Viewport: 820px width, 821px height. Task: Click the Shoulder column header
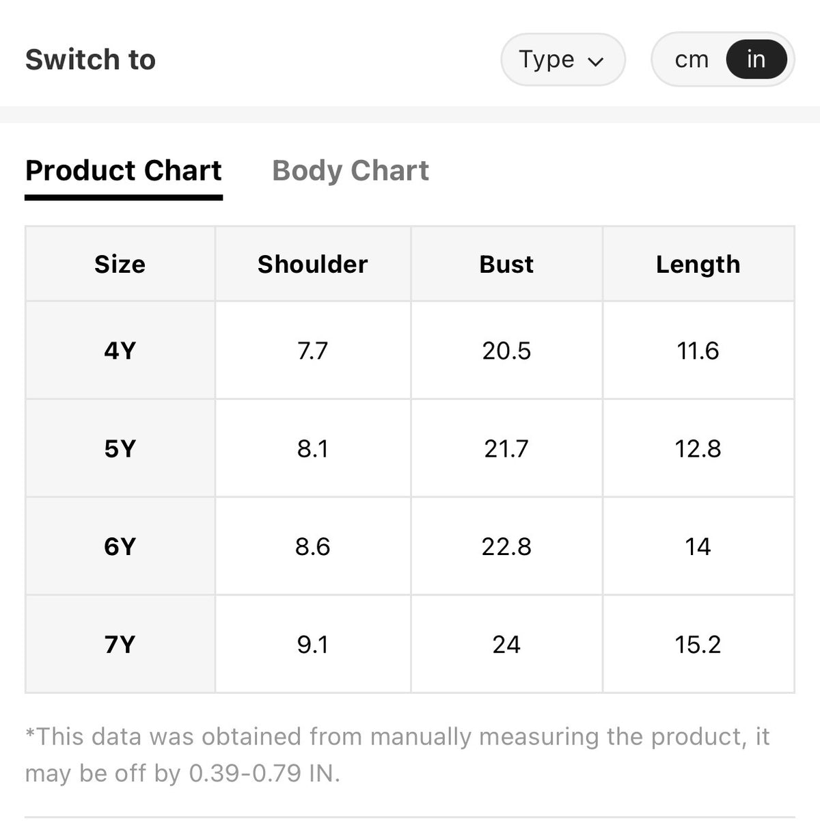coord(313,264)
